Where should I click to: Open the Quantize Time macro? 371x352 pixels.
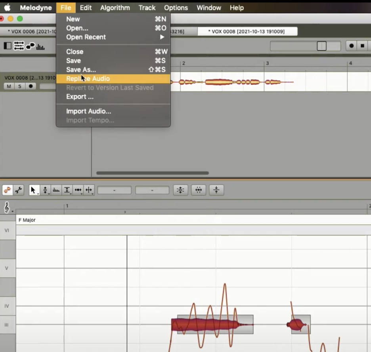pos(199,190)
